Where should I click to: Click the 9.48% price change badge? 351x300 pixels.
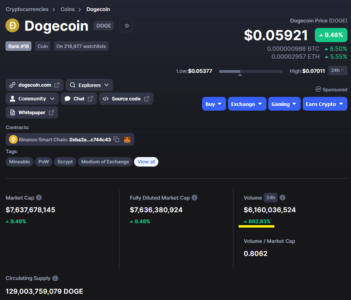pyautogui.click(x=331, y=35)
